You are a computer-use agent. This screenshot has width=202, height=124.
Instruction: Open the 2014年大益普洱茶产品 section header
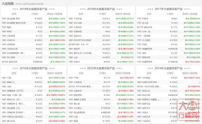[x=169, y=68]
